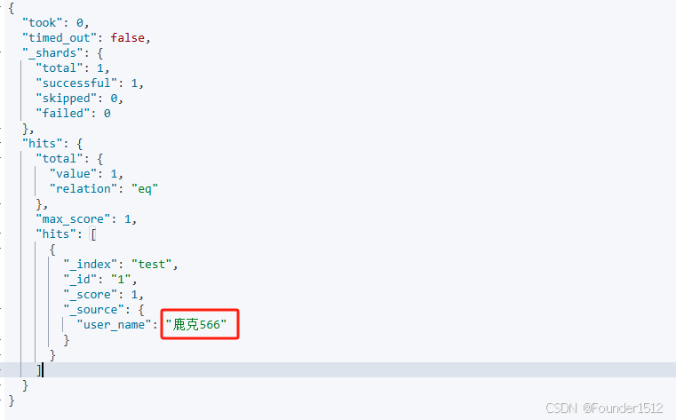676x420 pixels.
Task: Select the green "eq" relation value
Action: coord(145,188)
